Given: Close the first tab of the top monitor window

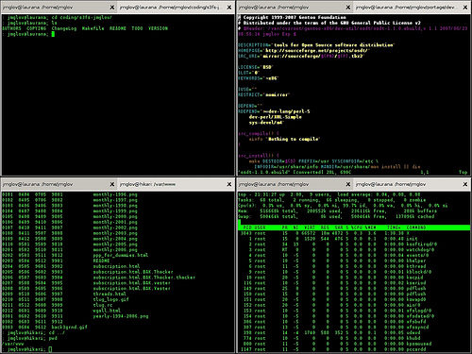Looking at the screenshot, I should click(348, 184).
